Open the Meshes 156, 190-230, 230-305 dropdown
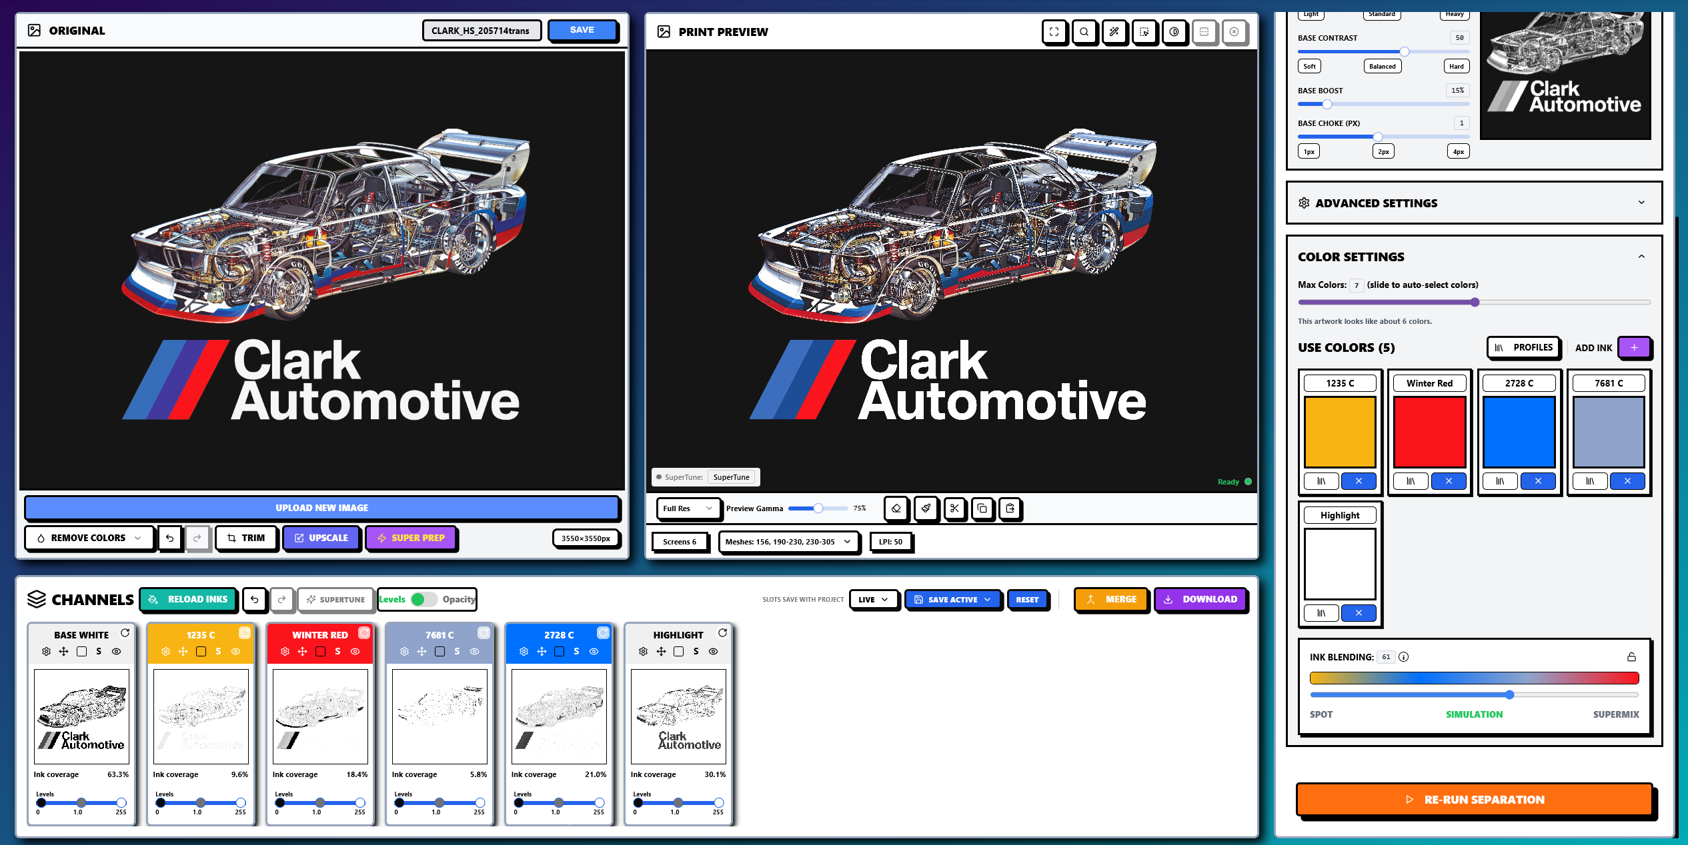 click(x=788, y=542)
